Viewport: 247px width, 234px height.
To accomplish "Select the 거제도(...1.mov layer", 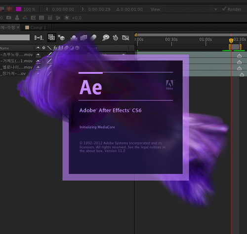I will point(17,61).
